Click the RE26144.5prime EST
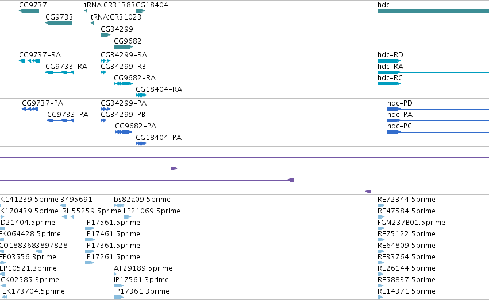Image resolution: width=489 pixels, height=300 pixels. pos(381,275)
